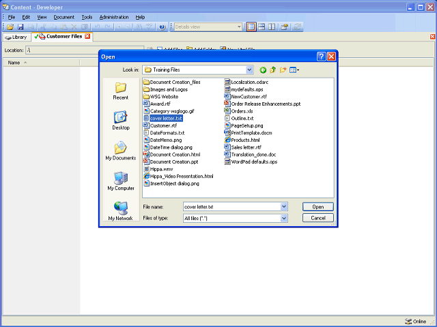Switch to the Library tab

click(16, 37)
